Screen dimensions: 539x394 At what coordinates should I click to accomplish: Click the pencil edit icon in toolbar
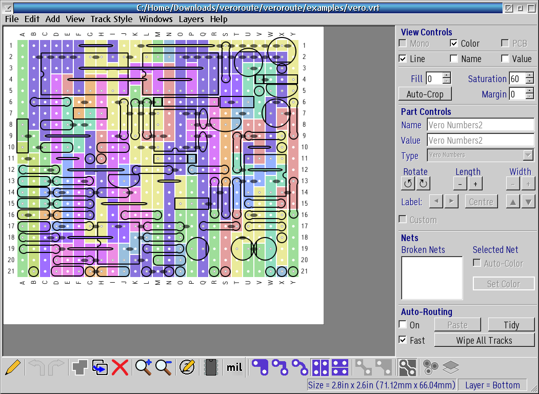14,367
